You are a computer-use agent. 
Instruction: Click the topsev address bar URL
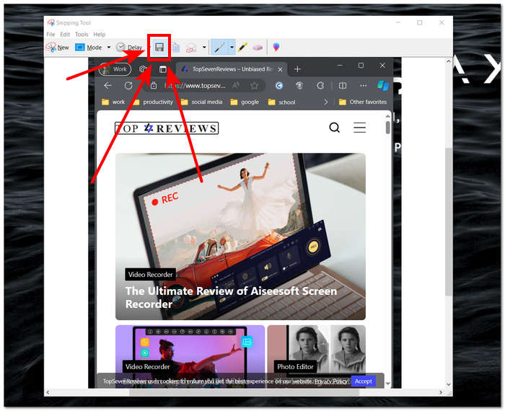(x=195, y=86)
